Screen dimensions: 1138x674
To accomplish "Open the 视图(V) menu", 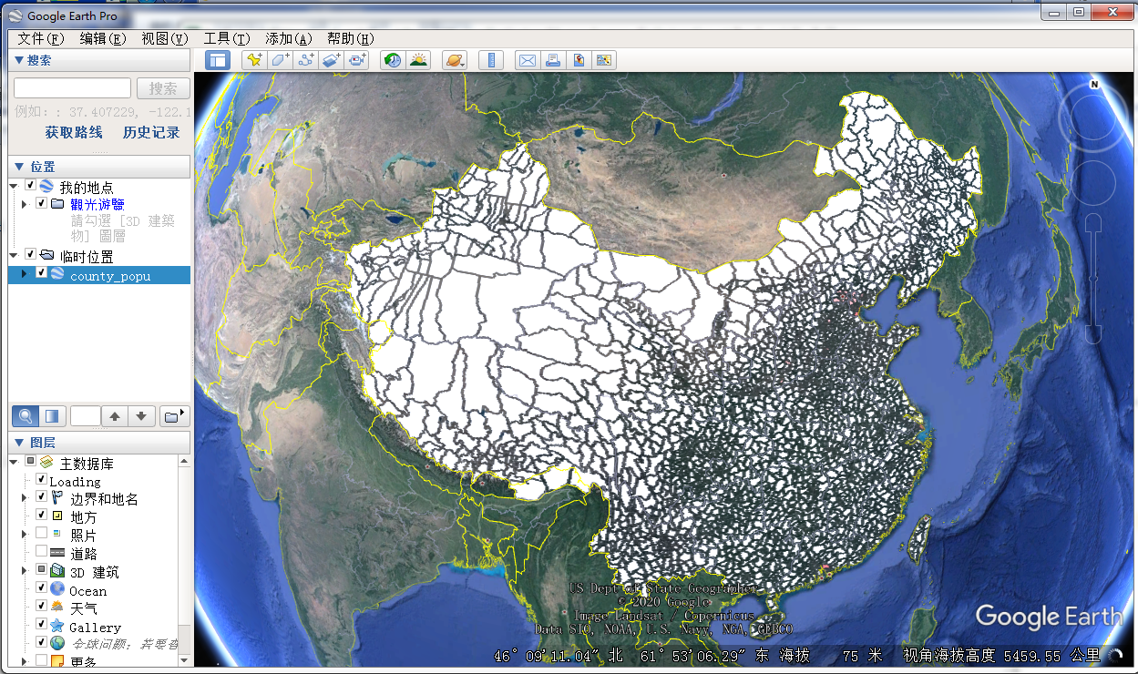I will [164, 38].
